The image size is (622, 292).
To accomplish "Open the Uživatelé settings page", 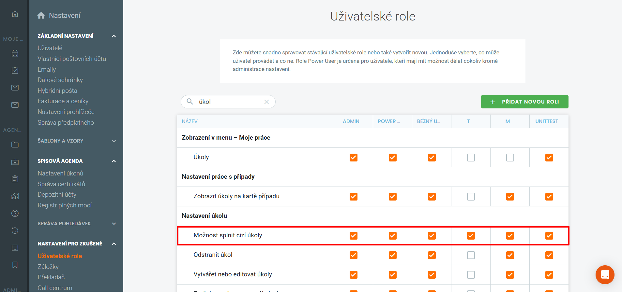I will click(x=50, y=48).
